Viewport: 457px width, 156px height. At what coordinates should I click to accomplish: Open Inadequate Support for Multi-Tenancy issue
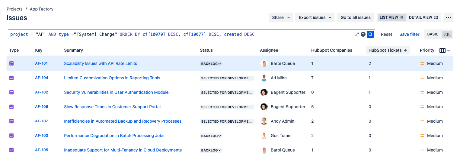coord(123,150)
